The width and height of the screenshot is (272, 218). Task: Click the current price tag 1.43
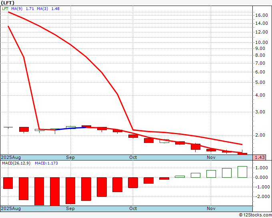[x=260, y=157]
